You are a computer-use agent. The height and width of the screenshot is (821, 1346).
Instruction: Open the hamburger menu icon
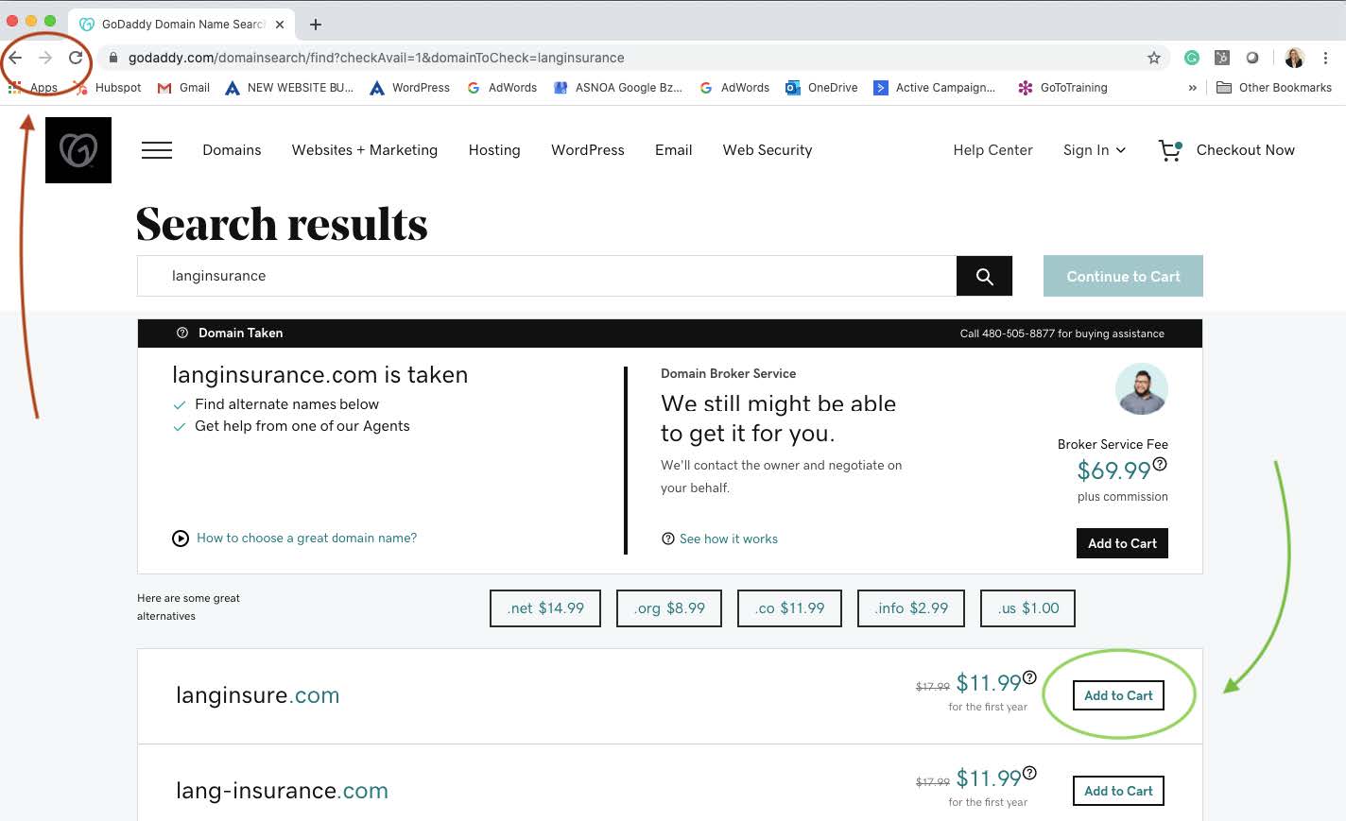click(x=157, y=150)
